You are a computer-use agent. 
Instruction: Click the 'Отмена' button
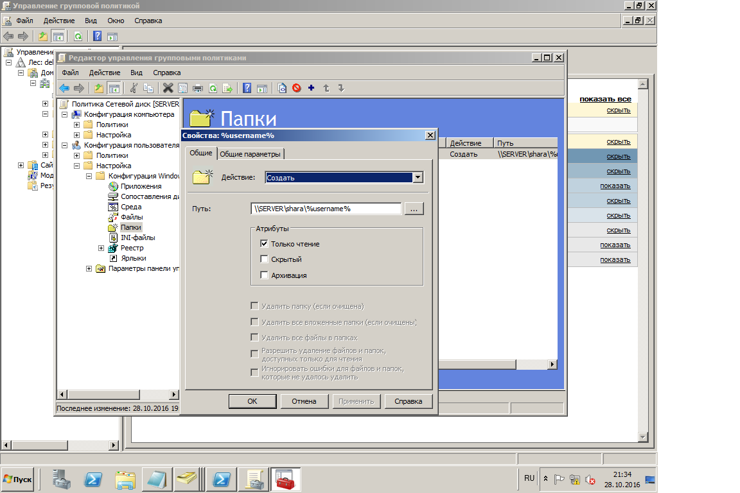point(304,401)
